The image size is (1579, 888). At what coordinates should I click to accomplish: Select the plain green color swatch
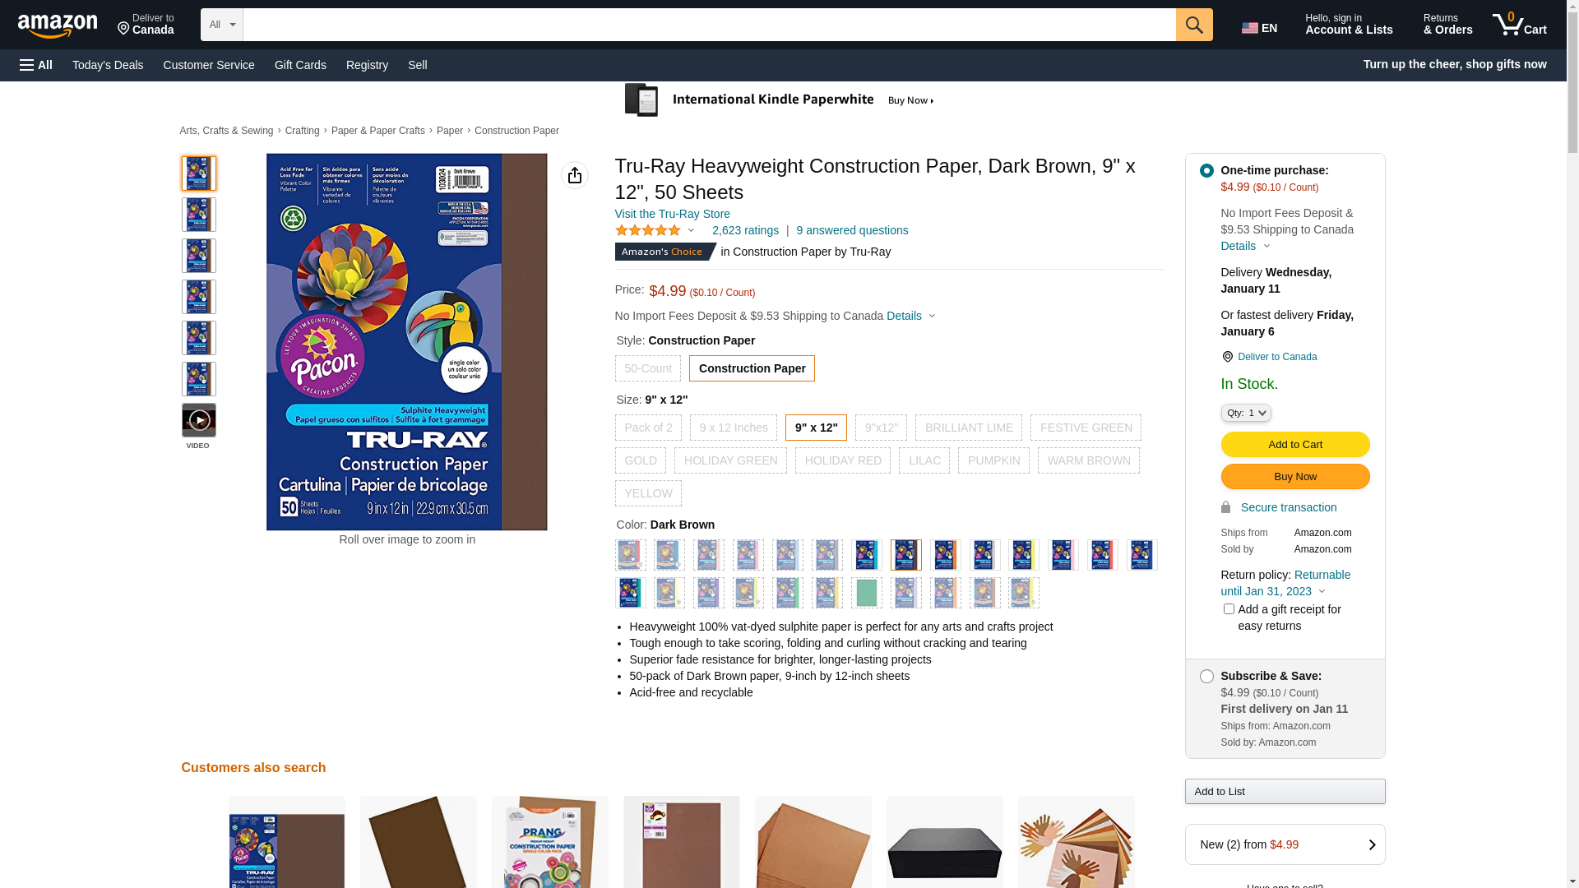coord(867,593)
